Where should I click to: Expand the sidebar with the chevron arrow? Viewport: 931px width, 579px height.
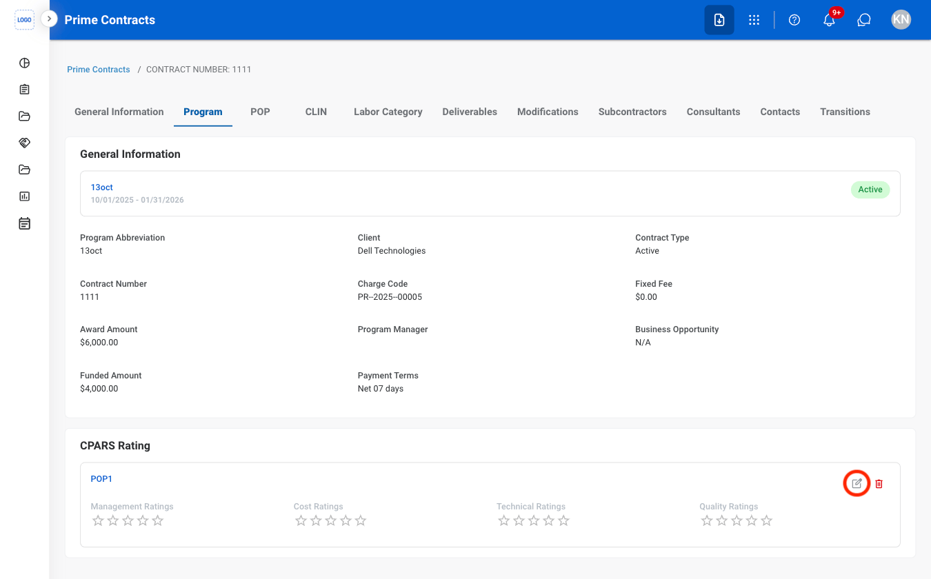coord(49,19)
